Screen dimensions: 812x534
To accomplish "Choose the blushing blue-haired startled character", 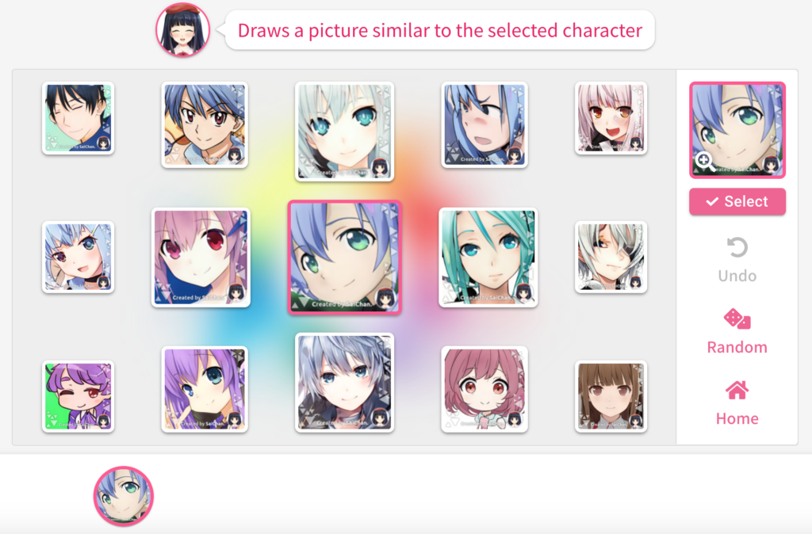I will click(485, 124).
